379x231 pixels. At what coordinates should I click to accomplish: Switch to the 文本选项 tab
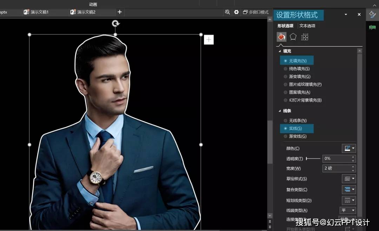coord(307,26)
